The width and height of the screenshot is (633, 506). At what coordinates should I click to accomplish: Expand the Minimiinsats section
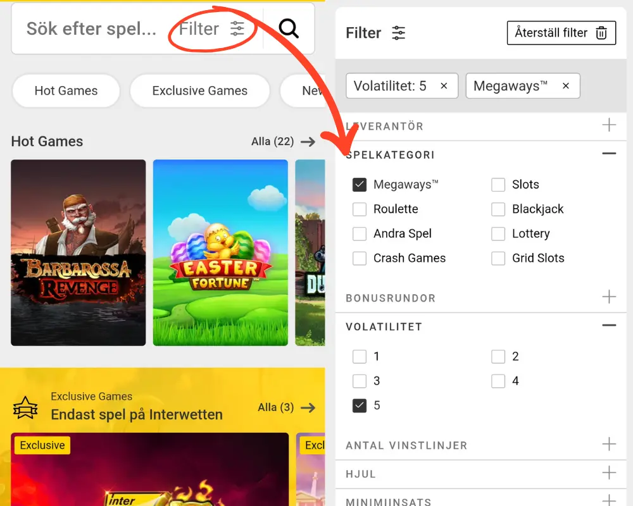coord(609,500)
